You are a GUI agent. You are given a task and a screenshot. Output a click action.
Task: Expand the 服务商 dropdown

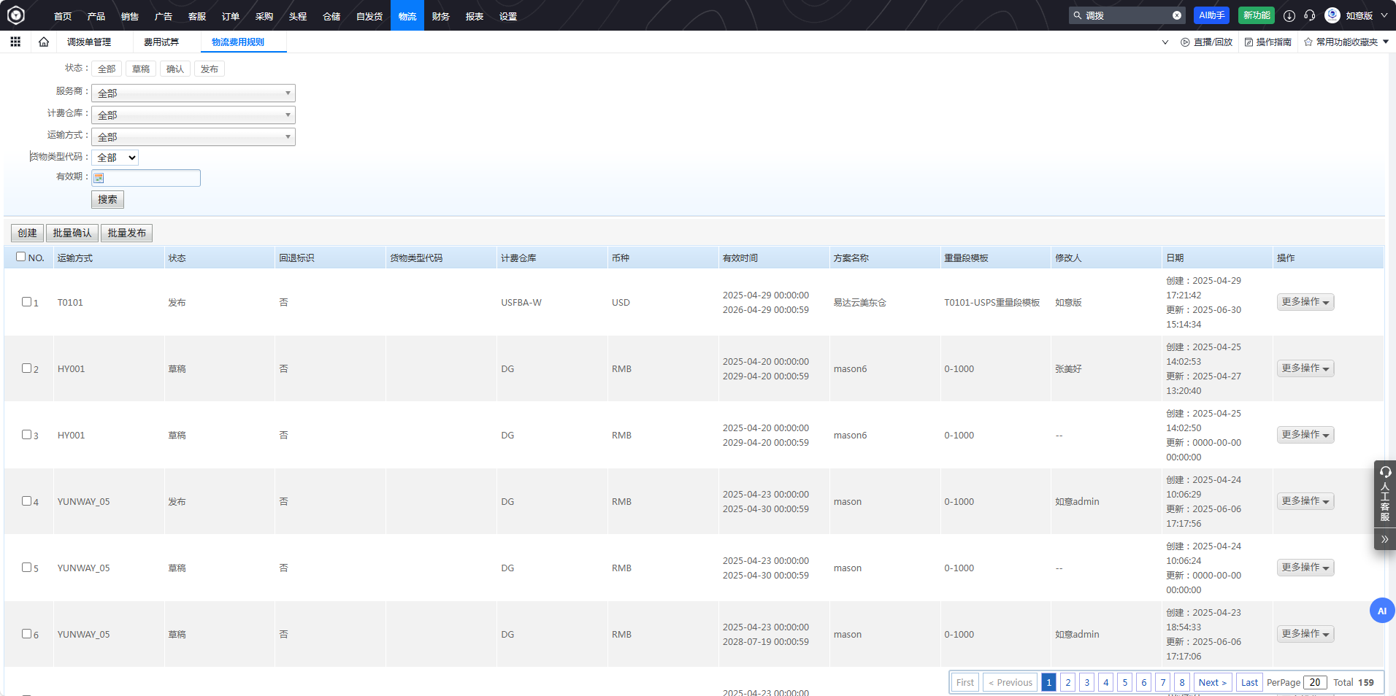point(193,93)
